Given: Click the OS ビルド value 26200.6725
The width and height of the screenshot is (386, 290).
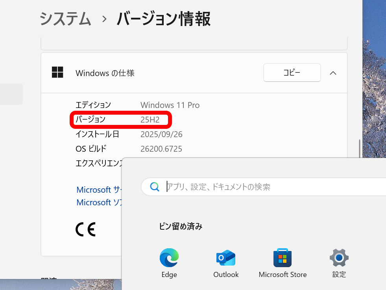Looking at the screenshot, I should point(161,149).
